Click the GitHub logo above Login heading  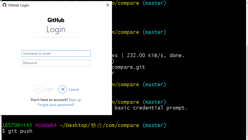click(56, 20)
